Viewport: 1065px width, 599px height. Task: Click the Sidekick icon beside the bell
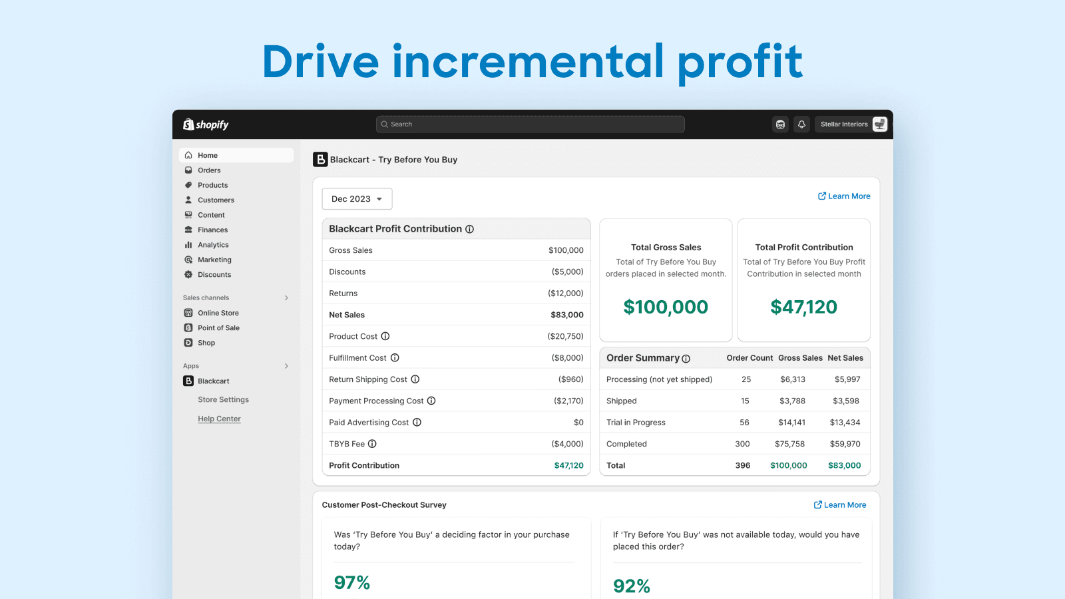point(780,124)
